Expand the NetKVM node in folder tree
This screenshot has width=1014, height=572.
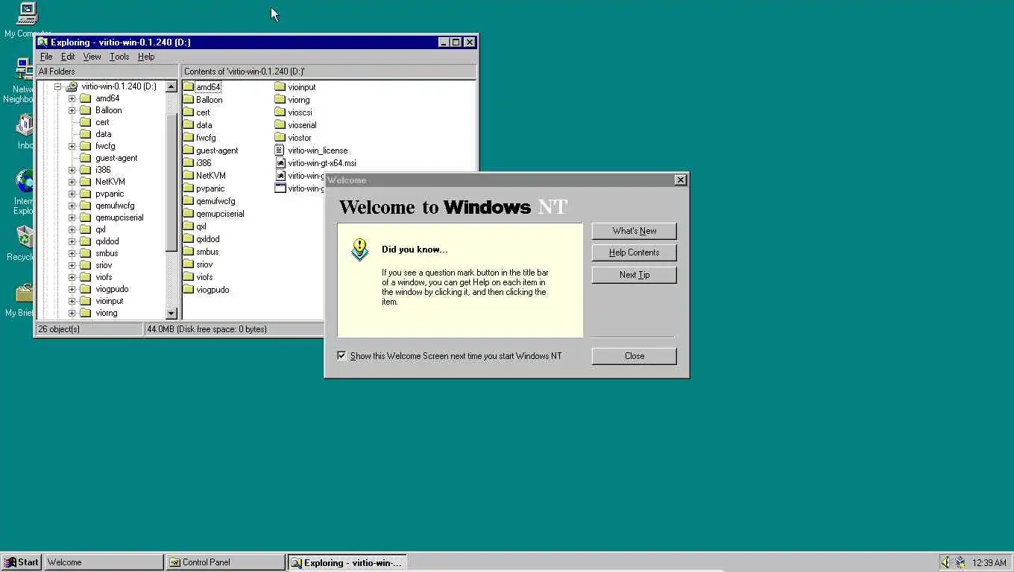tap(72, 182)
